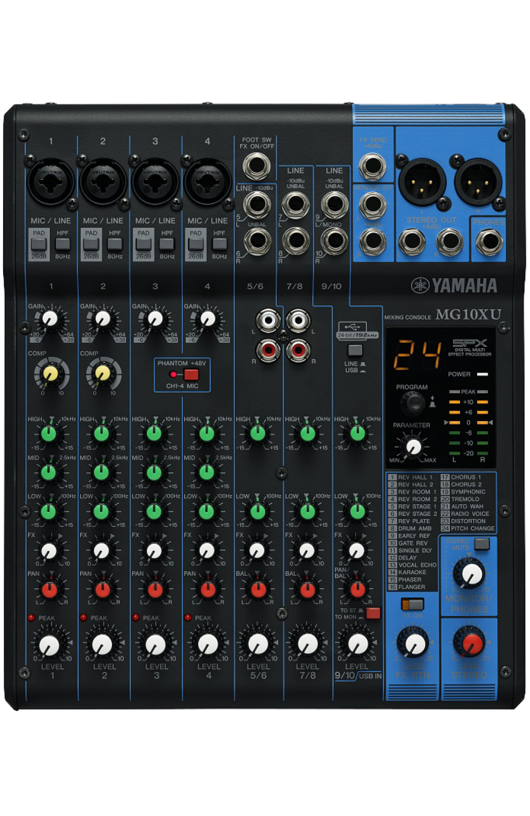Click the channel 7 LINE input jack
The height and width of the screenshot is (816, 530).
click(x=296, y=205)
